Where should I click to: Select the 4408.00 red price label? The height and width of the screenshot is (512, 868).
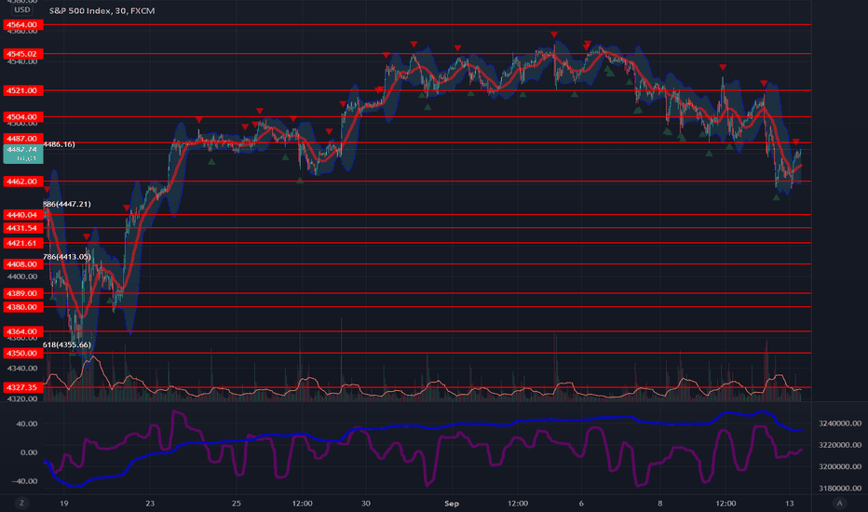pyautogui.click(x=23, y=264)
